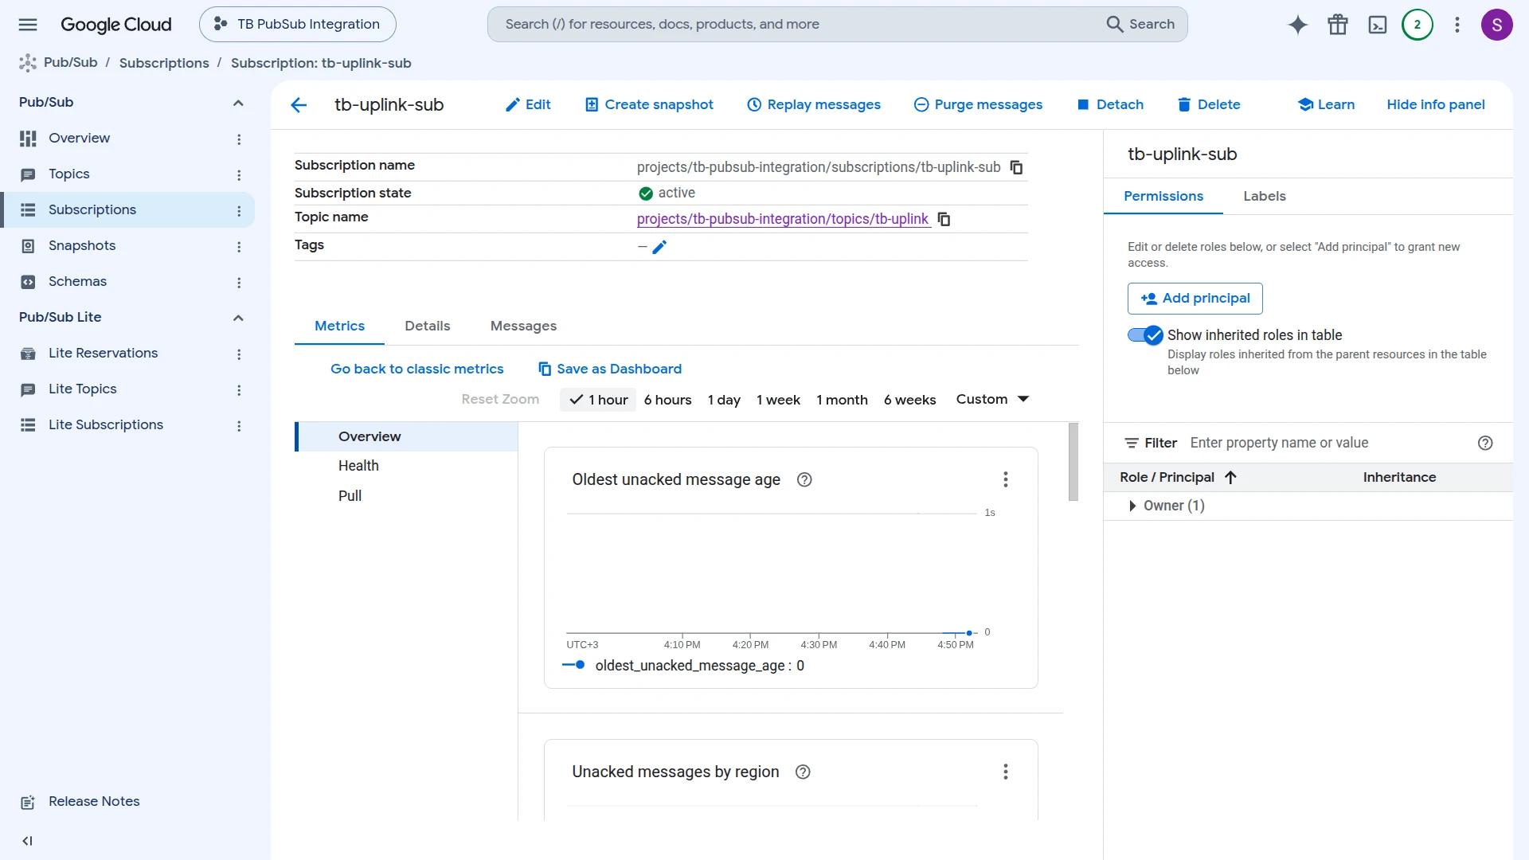Open the free trial gift icon
Screen dimensions: 1529x860
pos(1338,25)
